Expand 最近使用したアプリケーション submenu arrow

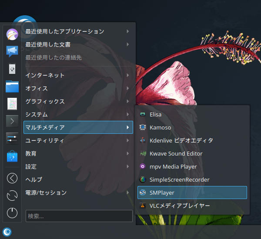127,31
